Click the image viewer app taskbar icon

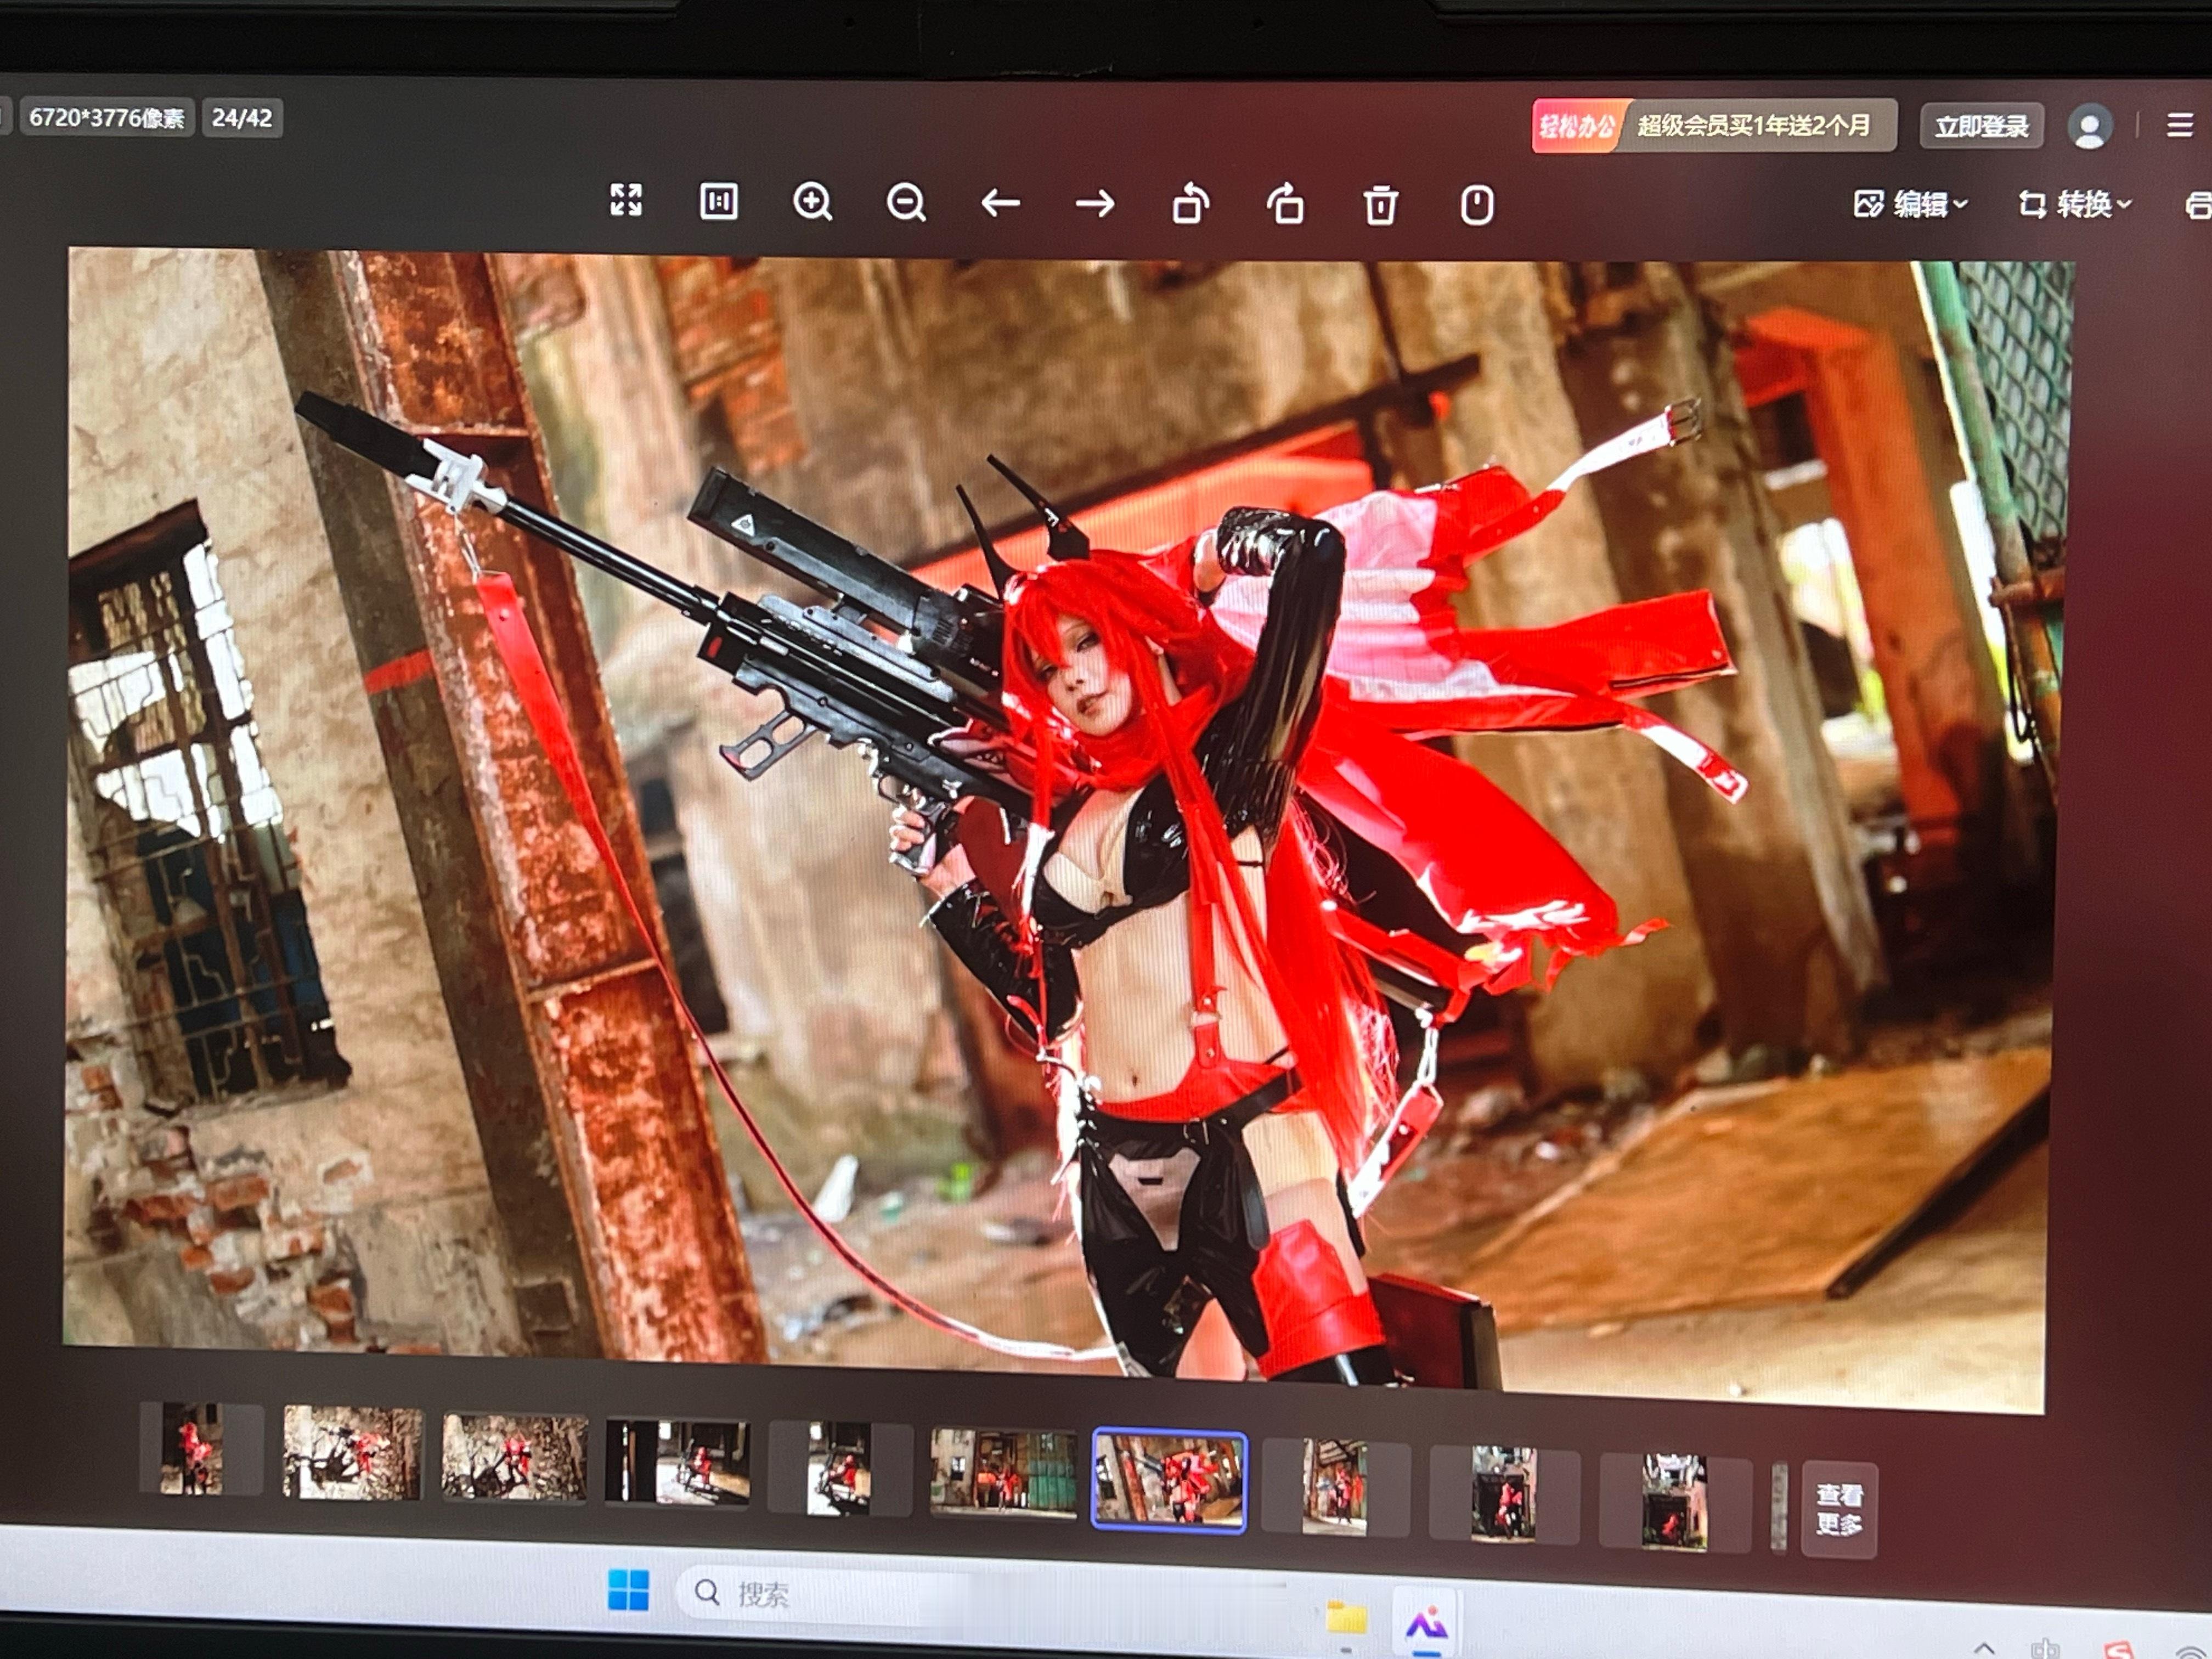(x=1426, y=1624)
